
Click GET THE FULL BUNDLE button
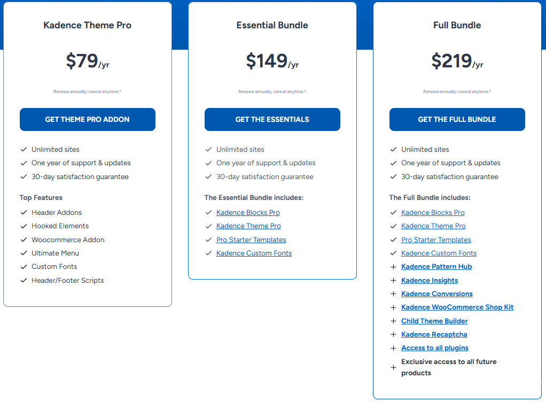coord(457,119)
